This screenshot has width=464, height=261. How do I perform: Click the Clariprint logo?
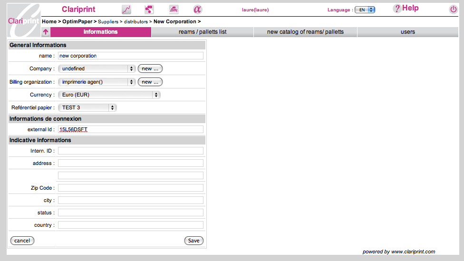pyautogui.click(x=24, y=20)
